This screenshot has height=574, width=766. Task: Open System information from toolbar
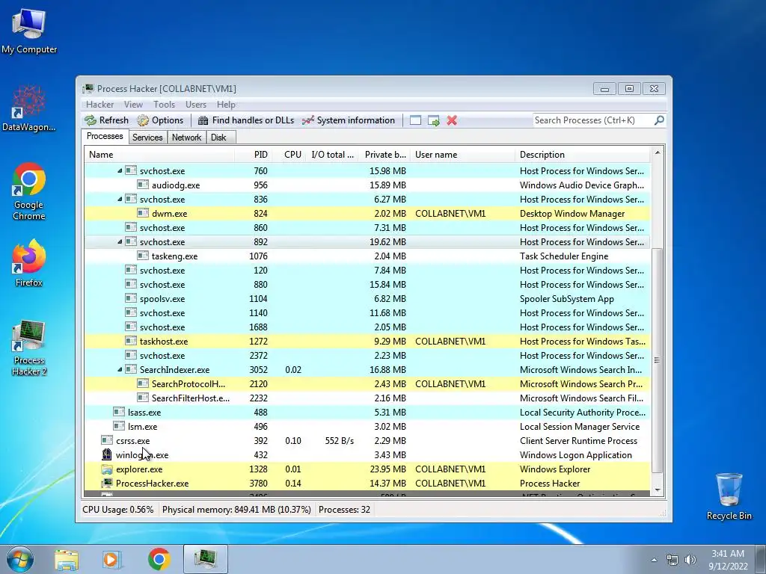click(349, 120)
